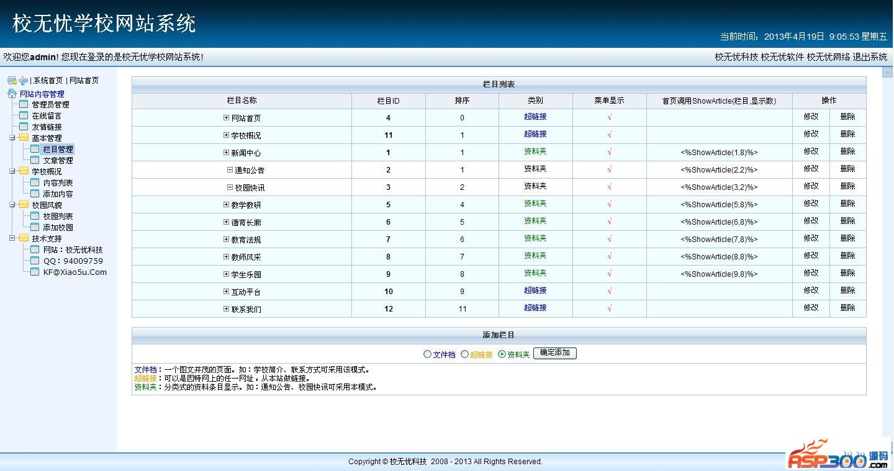Viewport: 894px width, 471px height.
Task: Collapse the 学校概况 sidebar tree node
Action: (x=12, y=171)
